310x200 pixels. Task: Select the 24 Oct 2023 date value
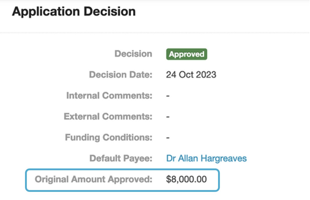pos(191,75)
